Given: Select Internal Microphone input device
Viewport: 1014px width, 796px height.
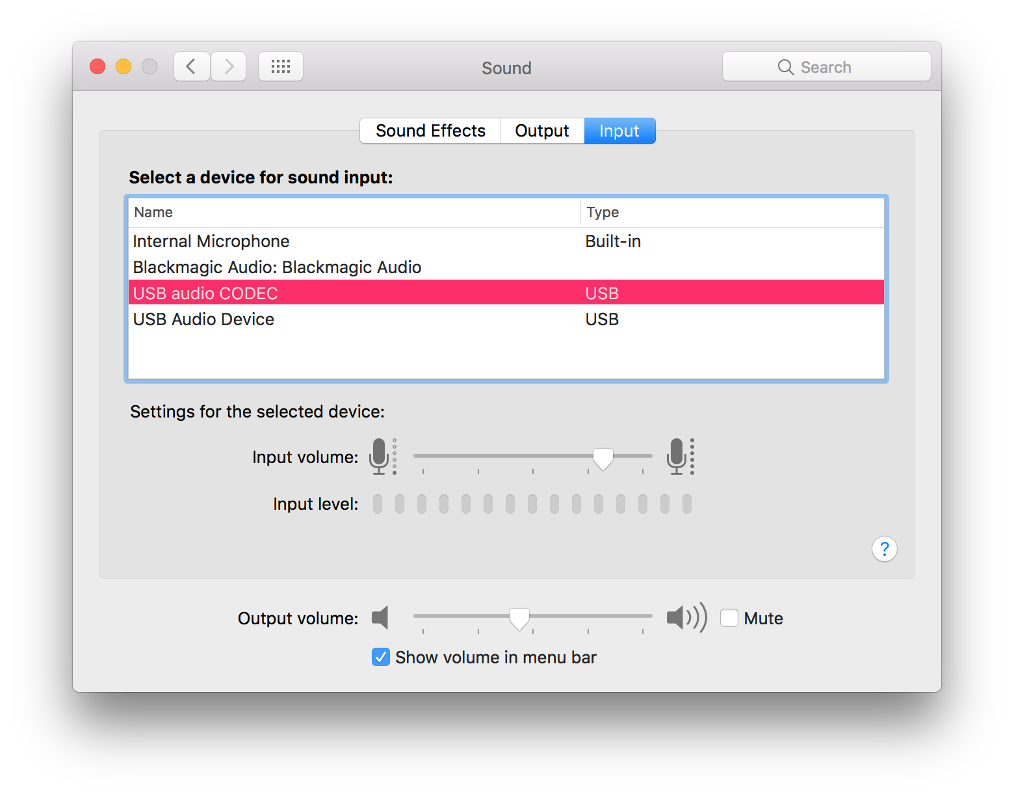Looking at the screenshot, I should [x=506, y=241].
